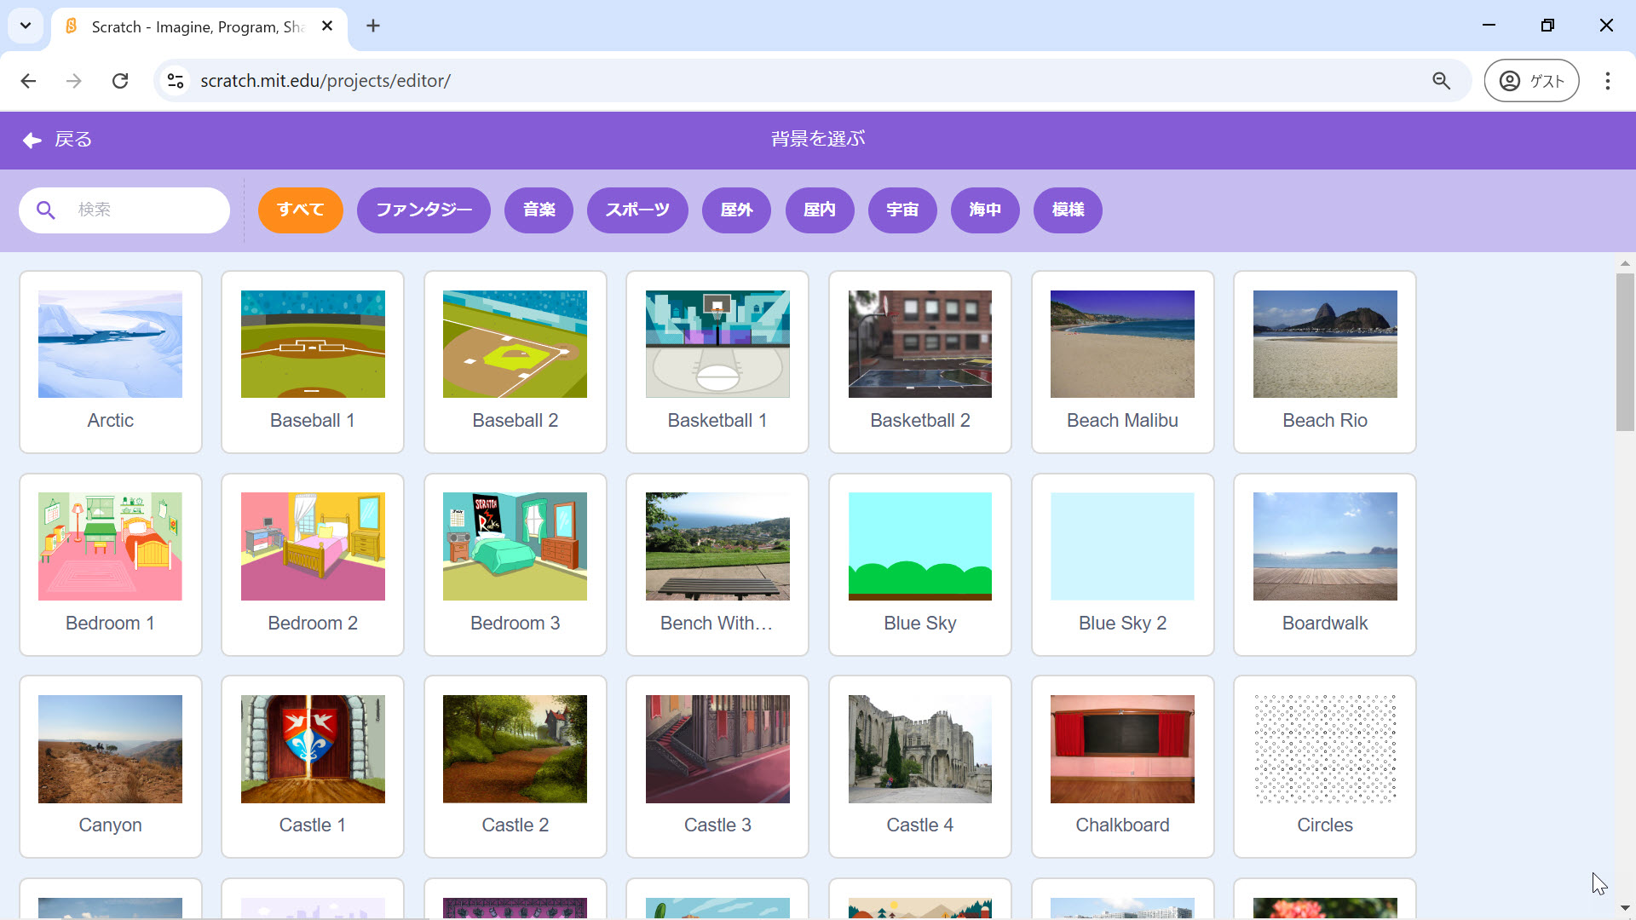Choose the Bedroom 3 backdrop
The width and height of the screenshot is (1636, 920).
pos(516,565)
